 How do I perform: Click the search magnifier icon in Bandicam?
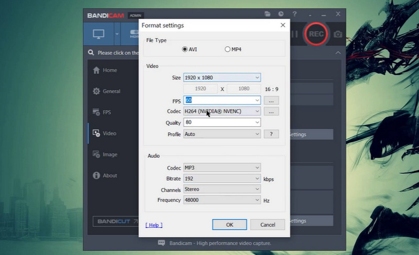click(x=91, y=52)
